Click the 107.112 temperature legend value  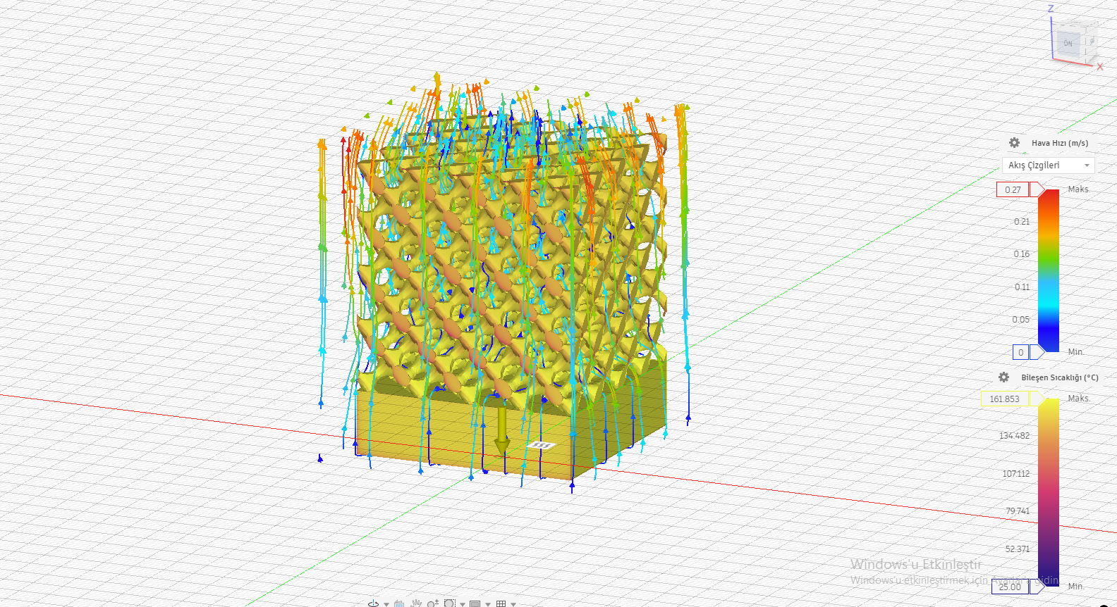(x=1016, y=474)
